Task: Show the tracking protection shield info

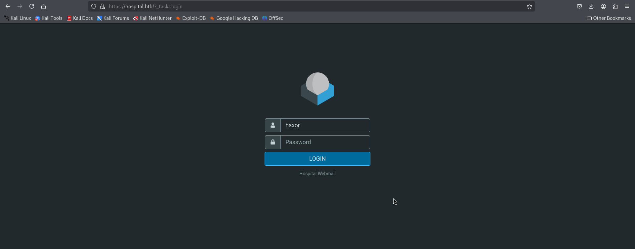Action: tap(94, 6)
